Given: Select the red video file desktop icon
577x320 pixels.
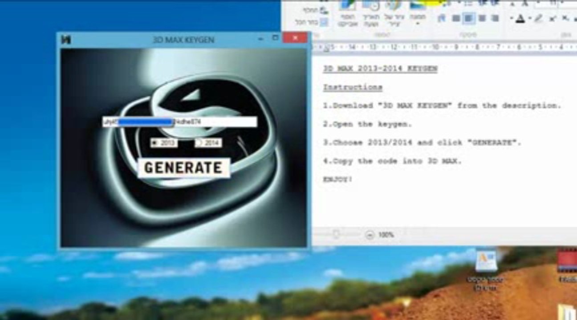Looking at the screenshot, I should (x=568, y=267).
